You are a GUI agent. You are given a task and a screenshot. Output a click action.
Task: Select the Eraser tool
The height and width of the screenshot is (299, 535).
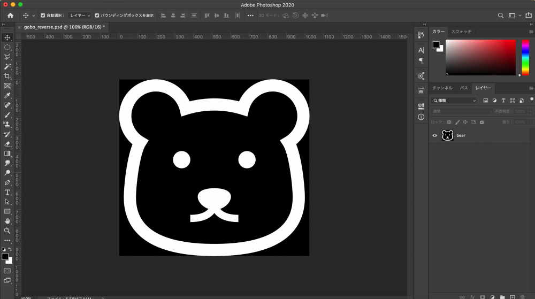(7, 143)
